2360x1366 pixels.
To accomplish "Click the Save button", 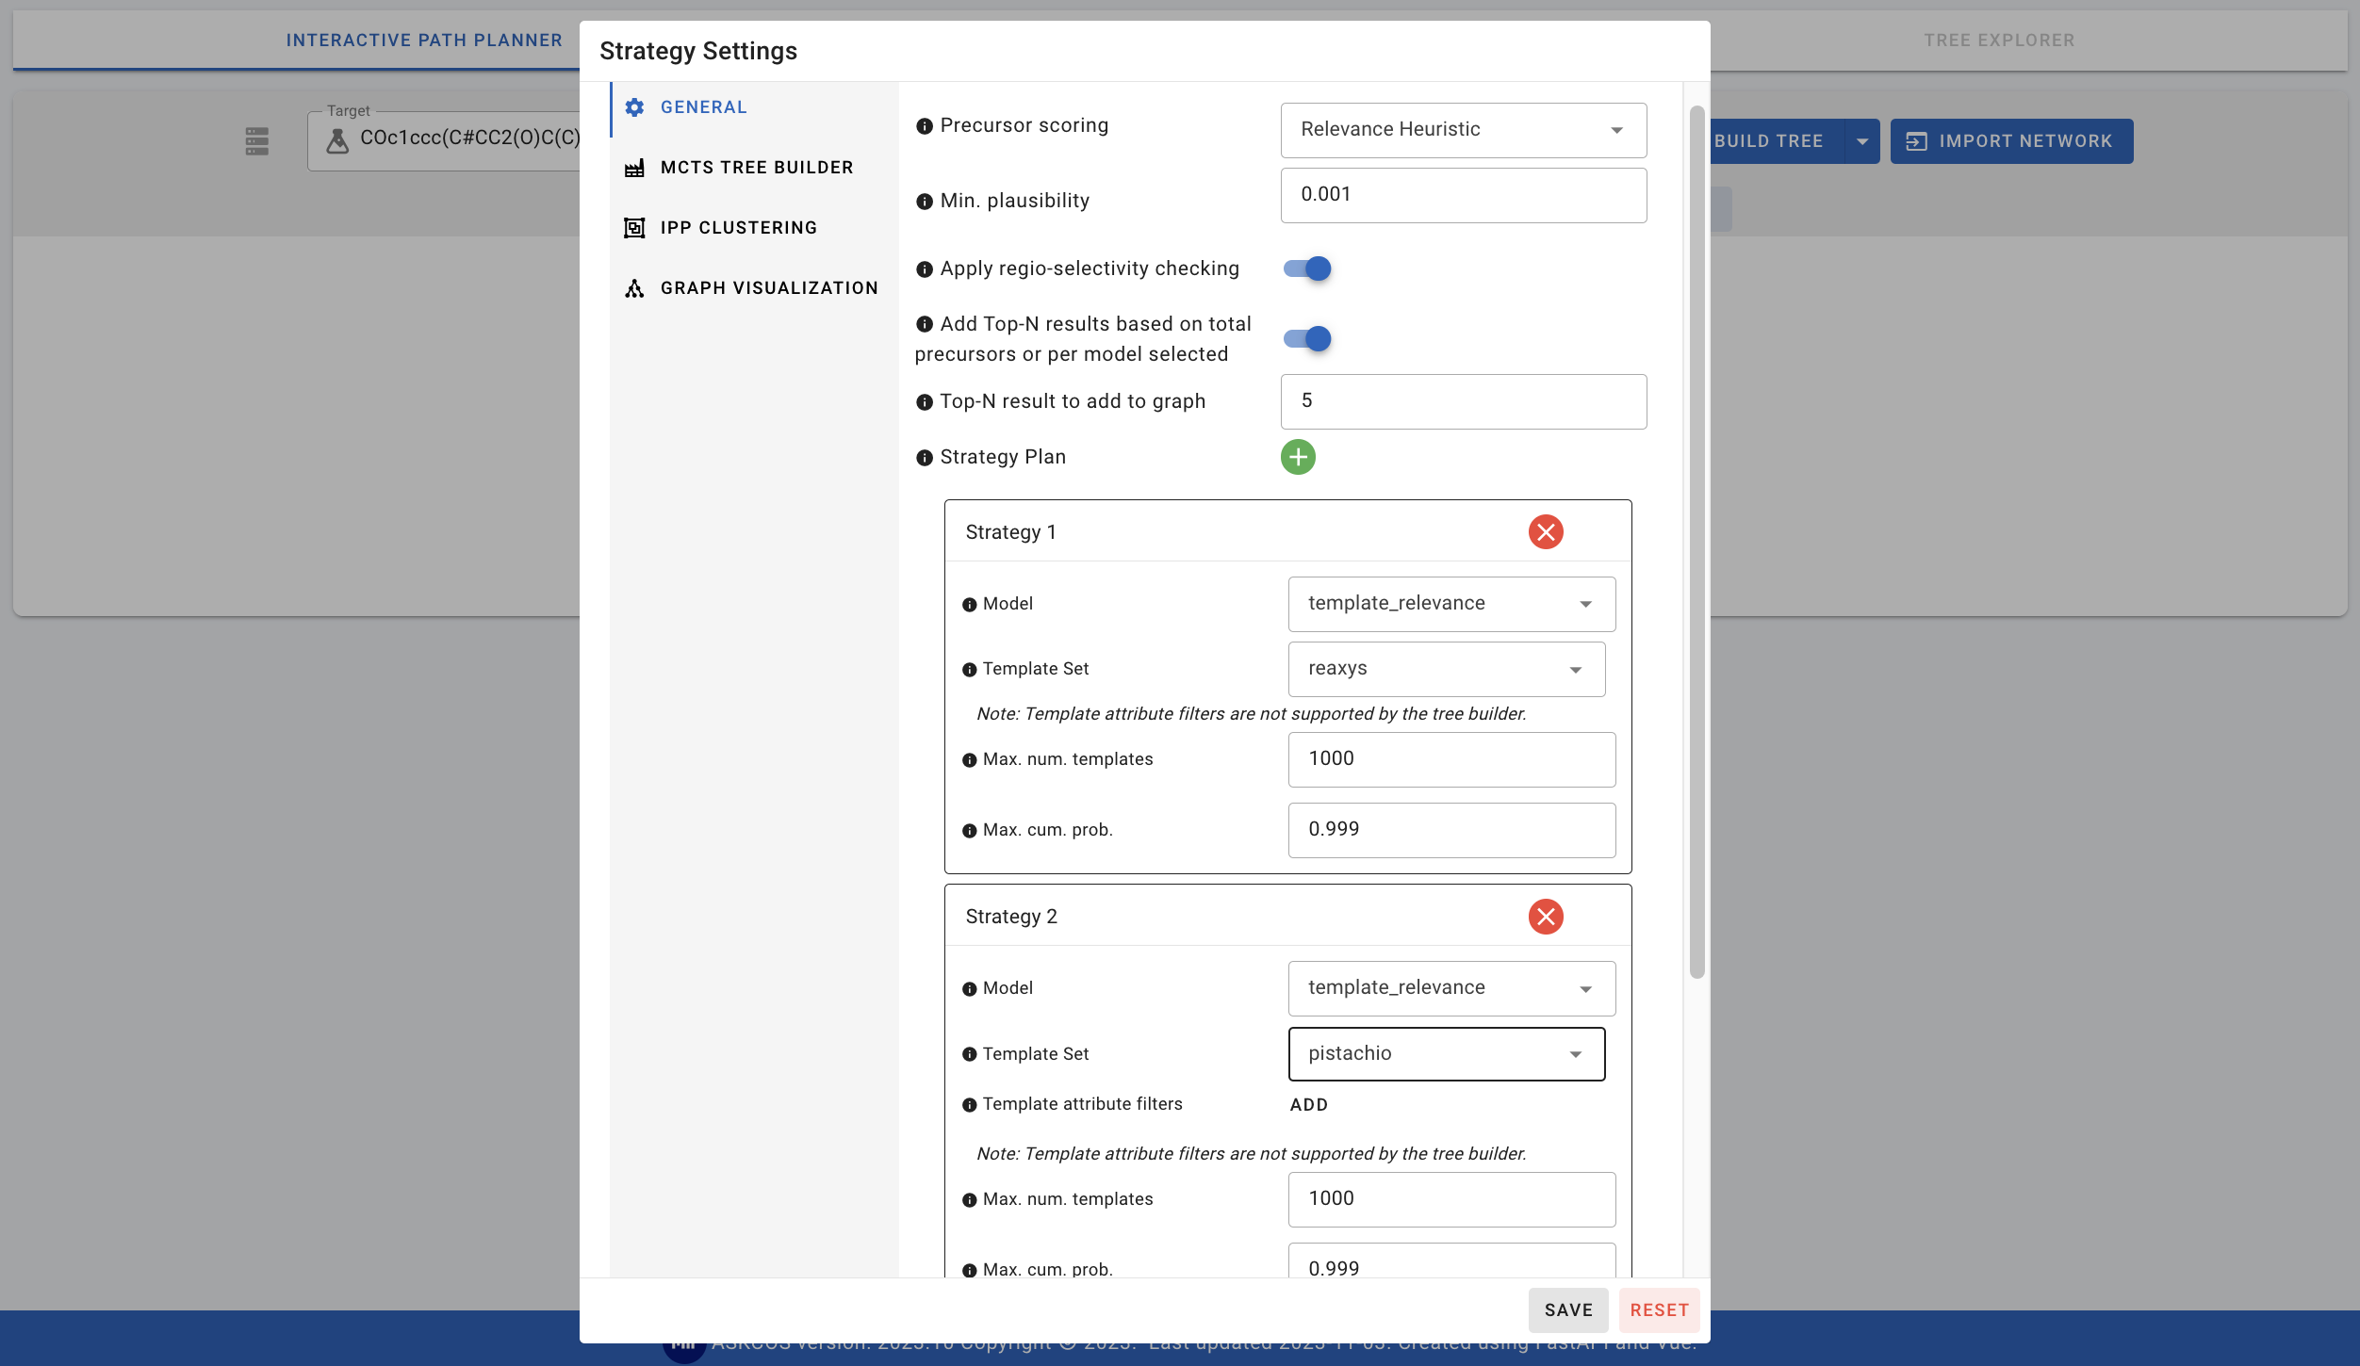I will tap(1568, 1310).
